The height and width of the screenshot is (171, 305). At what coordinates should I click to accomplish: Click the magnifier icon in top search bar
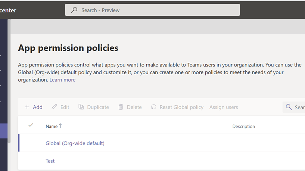pyautogui.click(x=74, y=10)
